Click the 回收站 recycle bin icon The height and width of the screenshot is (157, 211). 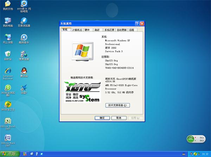pyautogui.click(x=8, y=53)
